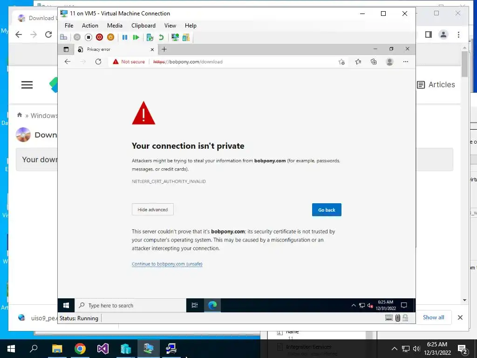The height and width of the screenshot is (358, 477).
Task: Click the blue Go back button
Action: tap(327, 210)
